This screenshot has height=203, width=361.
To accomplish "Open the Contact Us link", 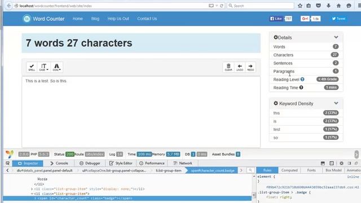I will coord(147,19).
